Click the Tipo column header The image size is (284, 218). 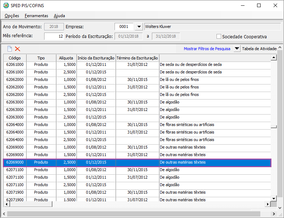[41, 58]
